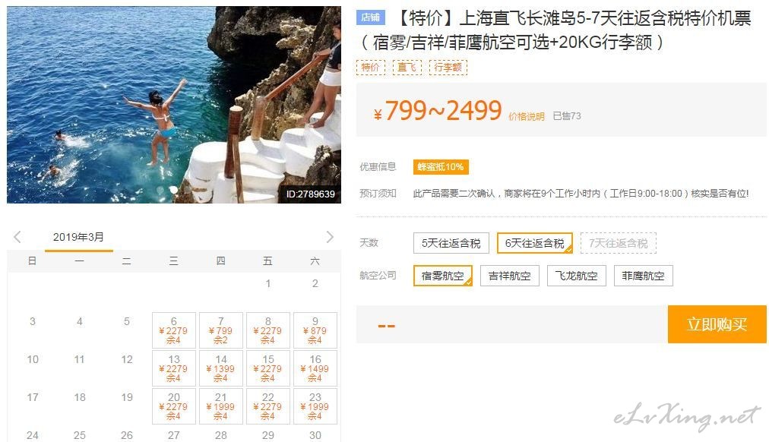Open the cliff diving product photo
769x442 pixels.
(173, 105)
